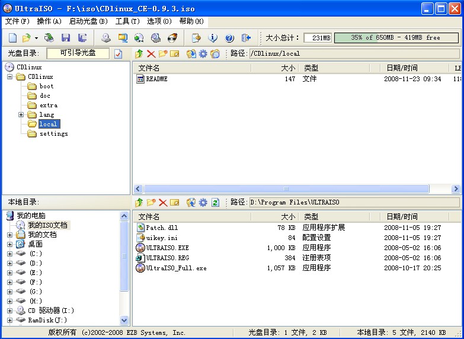Image resolution: width=464 pixels, height=339 pixels.
Task: Expand the RamDisk(J:) node
Action: 9,321
